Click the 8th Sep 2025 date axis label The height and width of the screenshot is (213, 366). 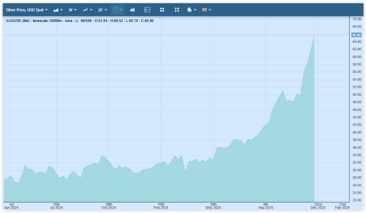(266, 206)
